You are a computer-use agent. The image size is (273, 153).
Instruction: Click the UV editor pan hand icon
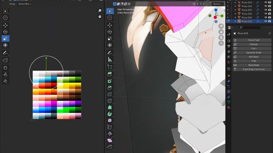pyautogui.click(x=100, y=17)
